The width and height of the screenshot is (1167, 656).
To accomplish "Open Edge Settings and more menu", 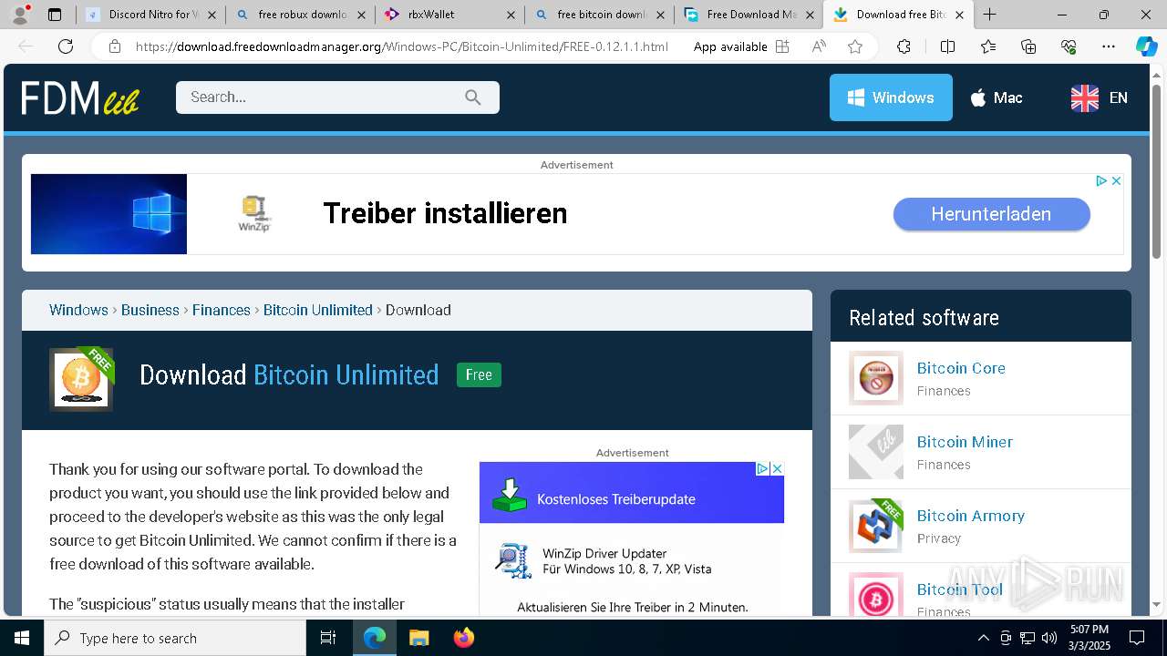I will click(x=1109, y=46).
